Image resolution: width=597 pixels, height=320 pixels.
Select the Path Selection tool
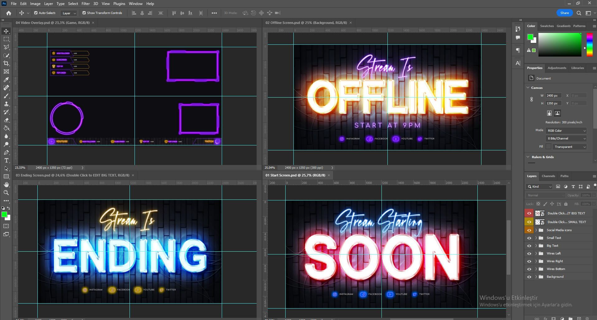(x=6, y=168)
